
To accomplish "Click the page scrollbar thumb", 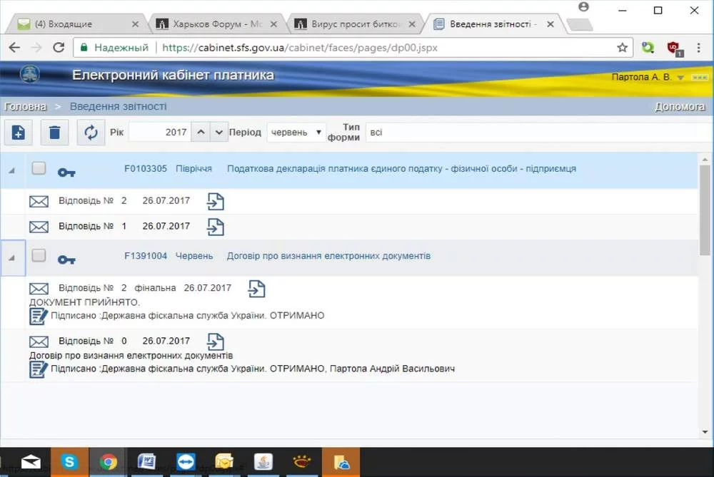I will point(705,210).
